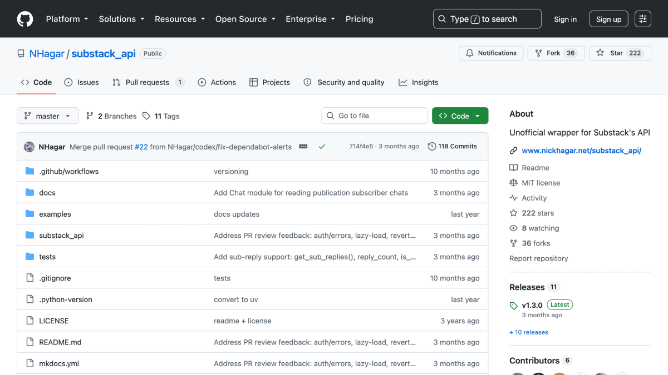The height and width of the screenshot is (375, 668).
Task: Open the substack_api folder
Action: [61, 236]
